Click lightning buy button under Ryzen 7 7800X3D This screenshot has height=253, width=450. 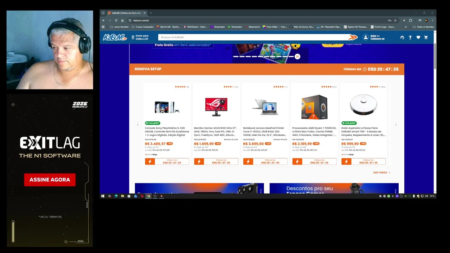coord(314,162)
